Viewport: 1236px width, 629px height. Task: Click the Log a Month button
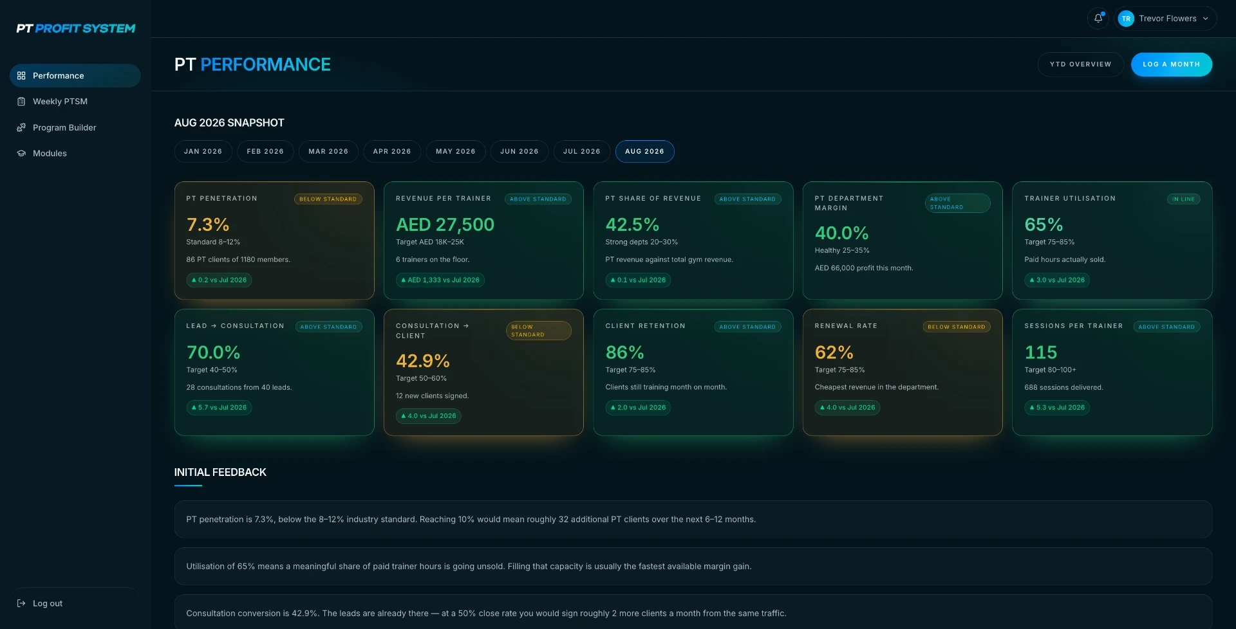point(1172,64)
